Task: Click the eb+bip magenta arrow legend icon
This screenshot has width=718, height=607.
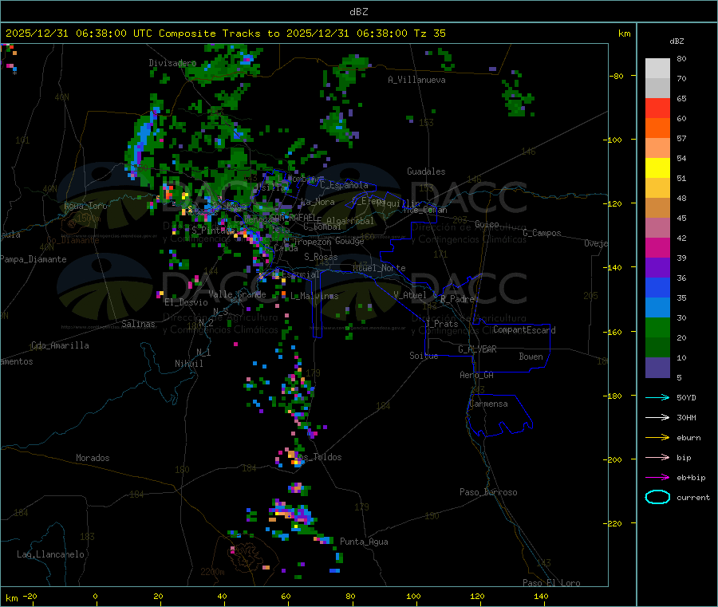Action: click(657, 478)
